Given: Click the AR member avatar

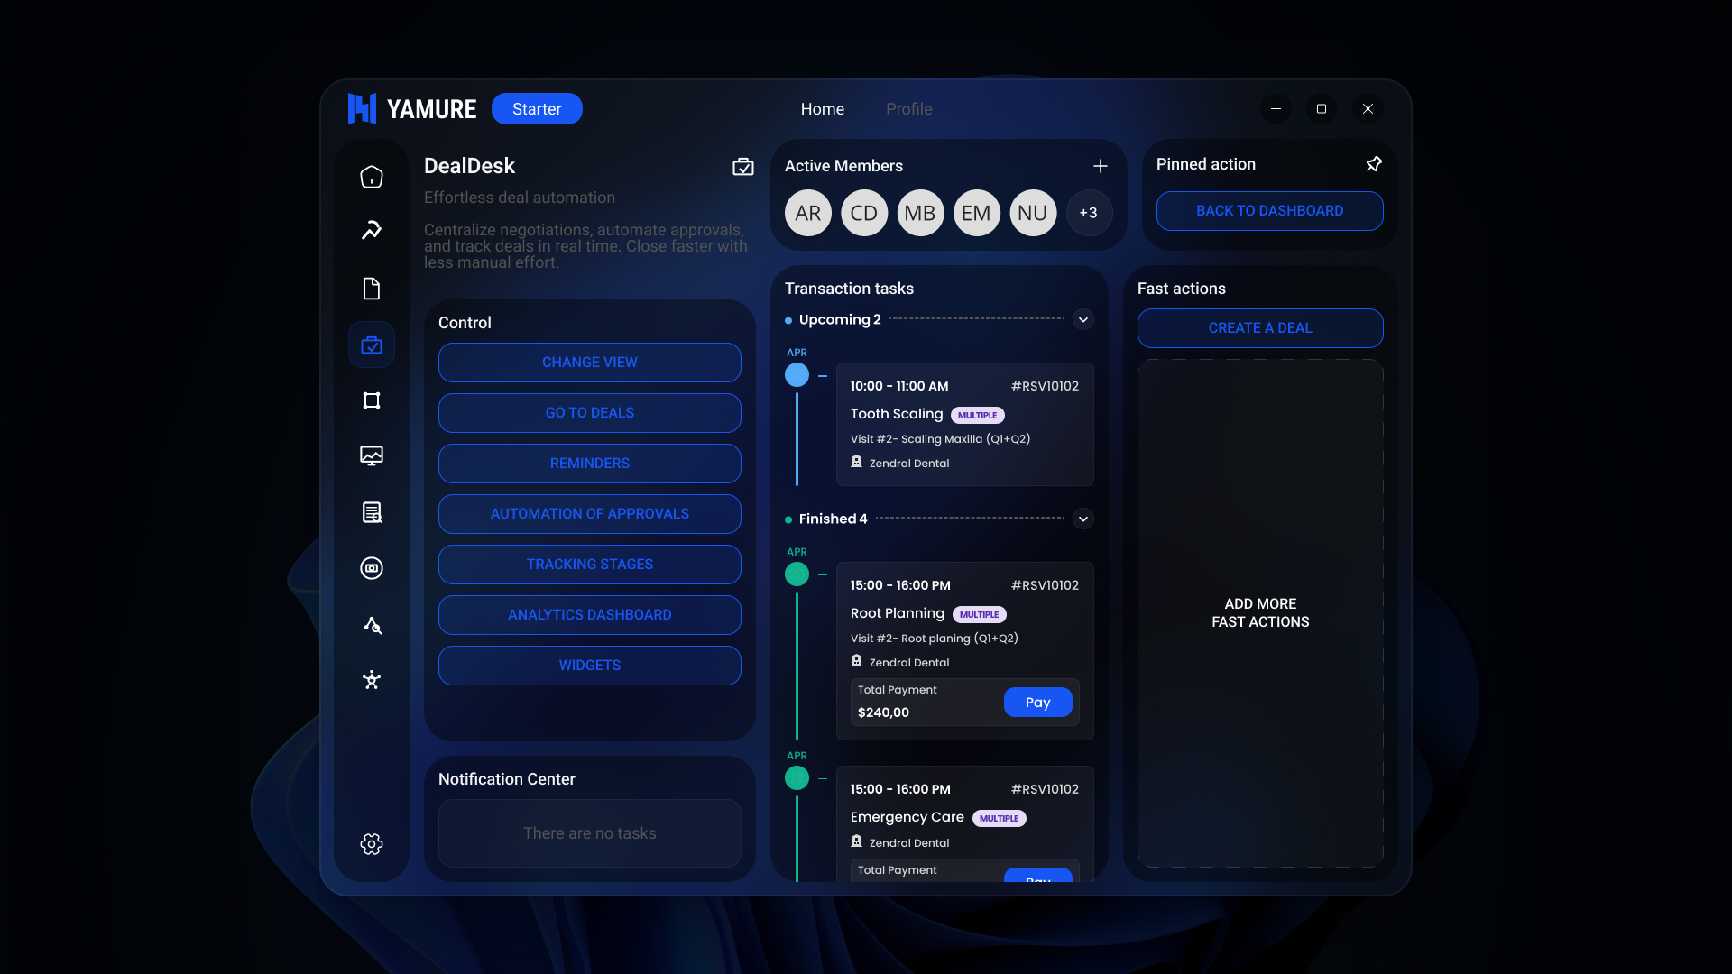Looking at the screenshot, I should [x=807, y=213].
